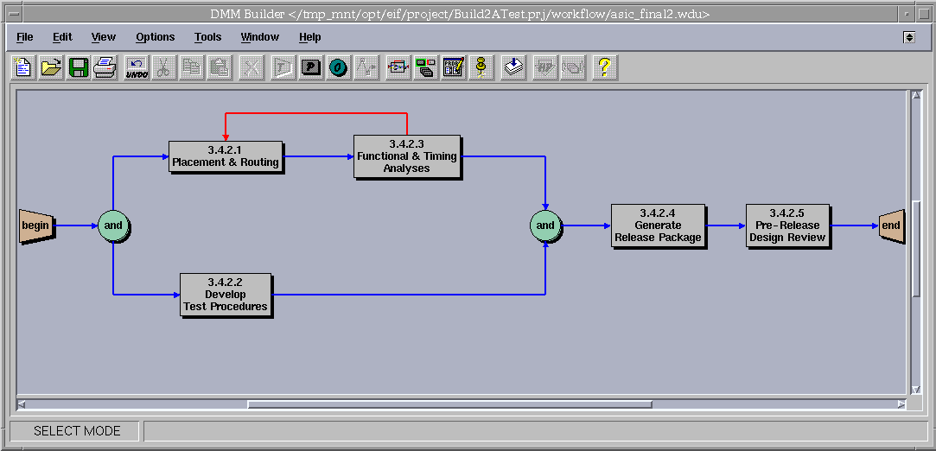Viewport: 936px width, 451px height.
Task: Click the New document toolbar icon
Action: click(23, 67)
